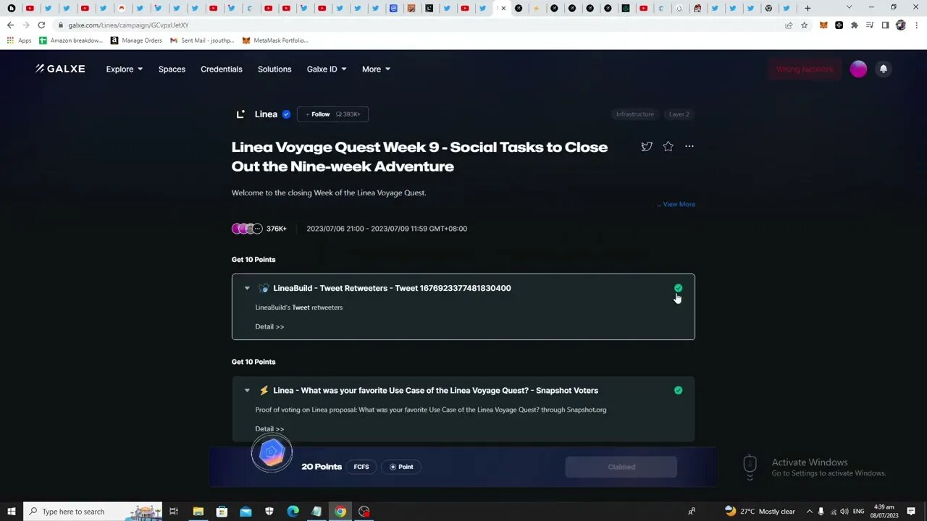Click the address bar URL
The image size is (927, 521).
[x=129, y=25]
